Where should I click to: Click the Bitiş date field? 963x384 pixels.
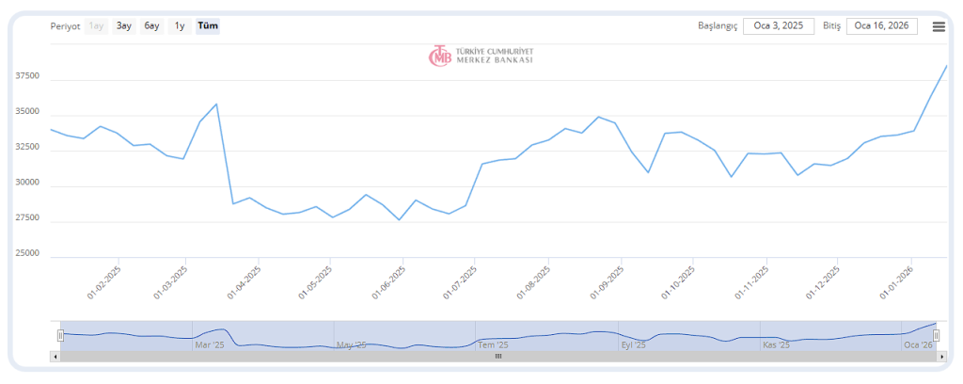(x=881, y=26)
